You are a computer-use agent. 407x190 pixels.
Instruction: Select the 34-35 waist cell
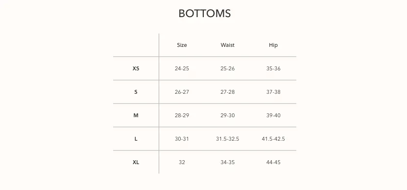[227, 162]
